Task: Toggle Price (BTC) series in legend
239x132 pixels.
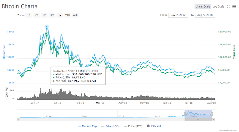Action: pos(133,126)
